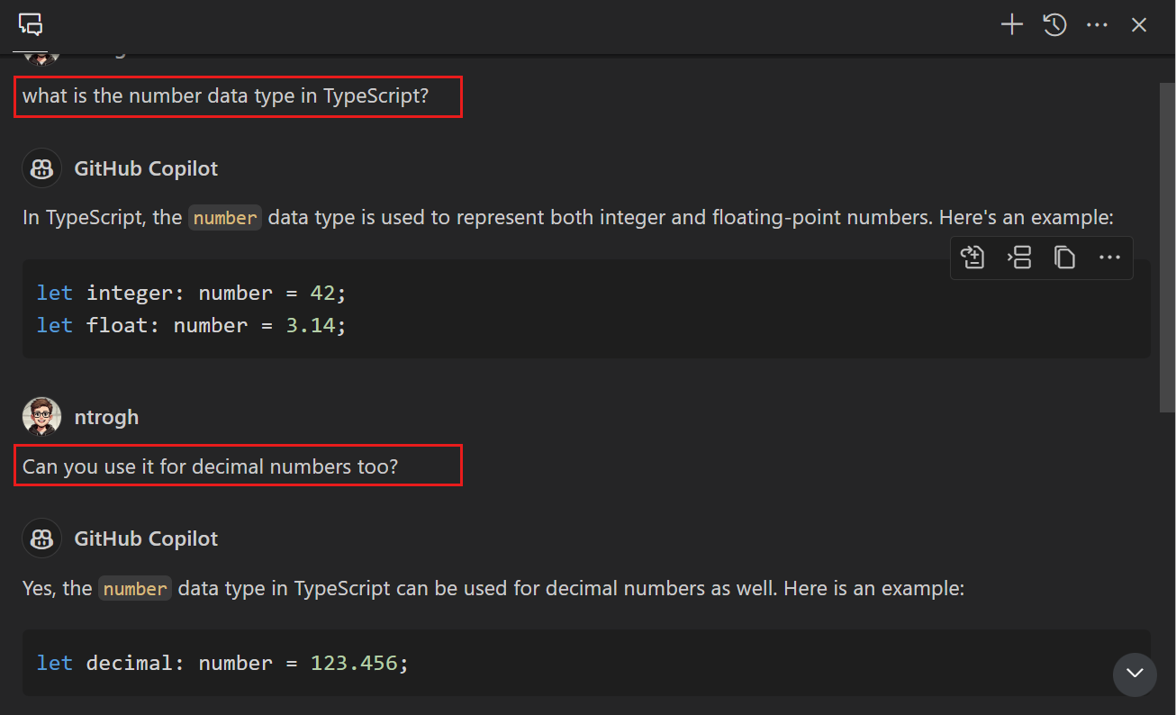Screen dimensions: 1176x715
Task: Open chat panel more actions menu
Action: coord(1097,25)
